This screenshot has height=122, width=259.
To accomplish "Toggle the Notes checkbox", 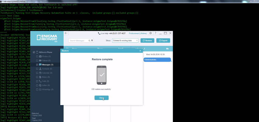I will [37, 77].
